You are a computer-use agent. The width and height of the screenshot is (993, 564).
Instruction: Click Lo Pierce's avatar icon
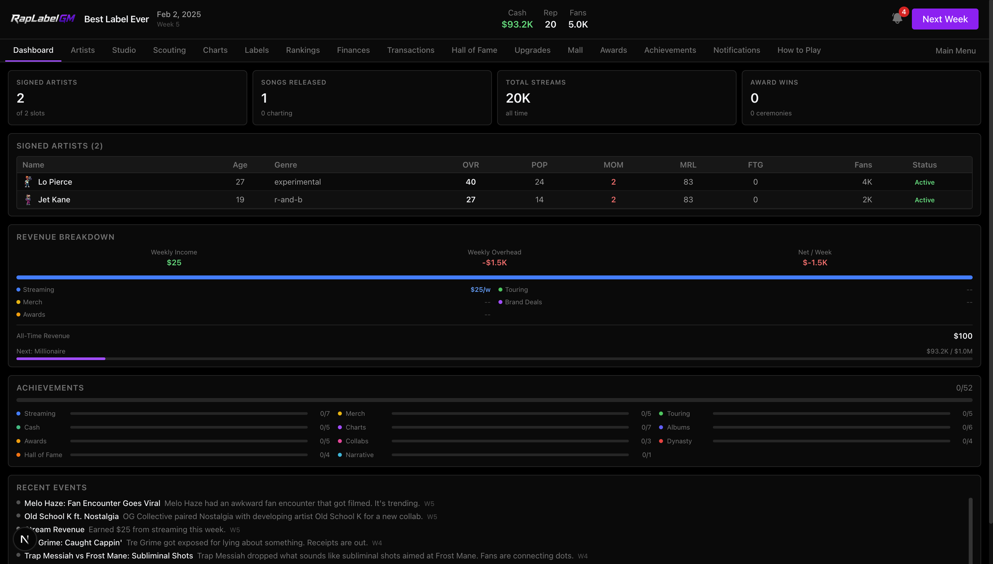(x=28, y=182)
